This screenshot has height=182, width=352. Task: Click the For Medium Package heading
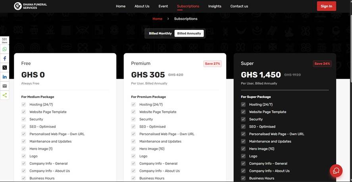tap(38, 97)
